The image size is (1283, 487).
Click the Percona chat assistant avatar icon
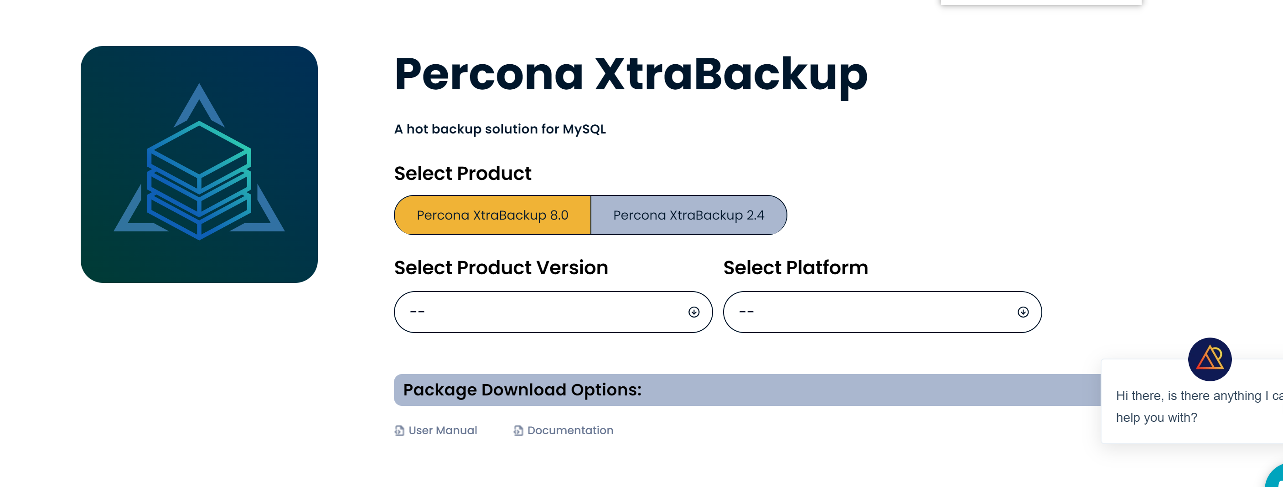(x=1209, y=359)
